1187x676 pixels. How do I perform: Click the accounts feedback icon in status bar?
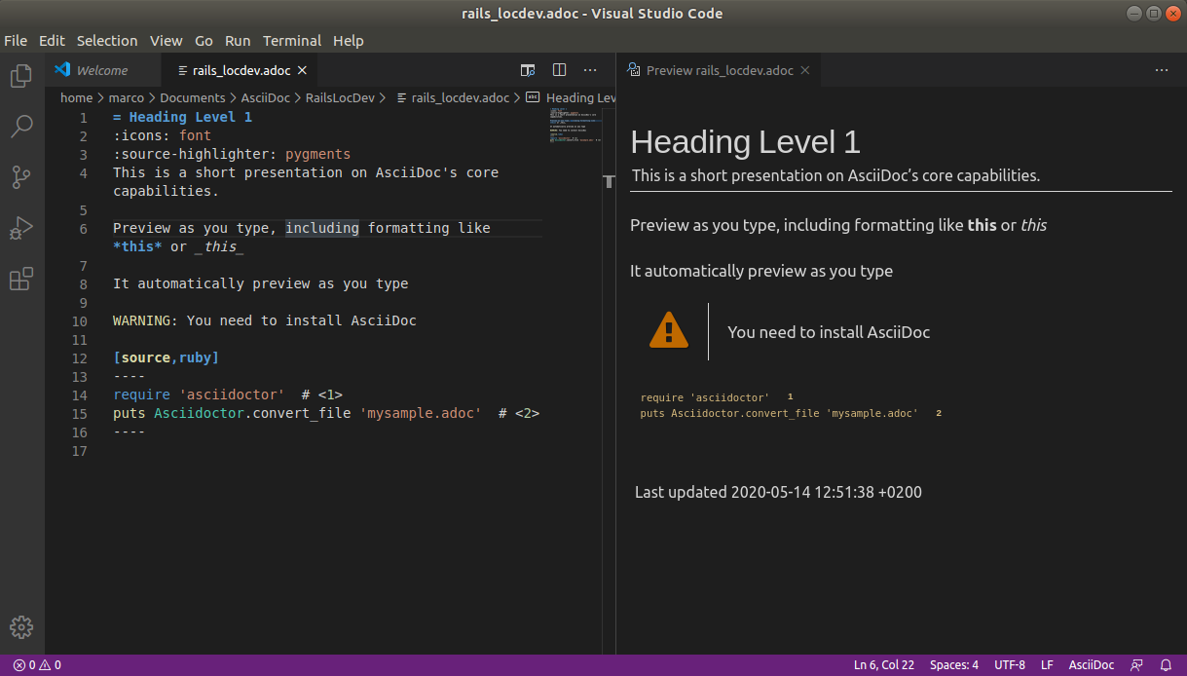point(1136,664)
